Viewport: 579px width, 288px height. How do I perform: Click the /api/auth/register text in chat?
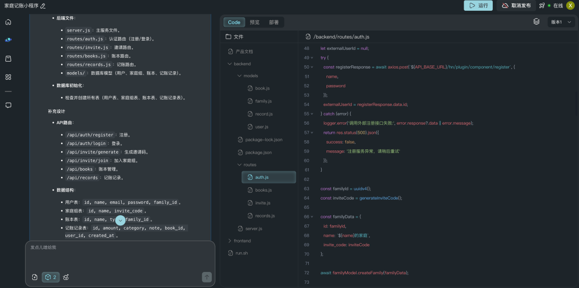[90, 135]
